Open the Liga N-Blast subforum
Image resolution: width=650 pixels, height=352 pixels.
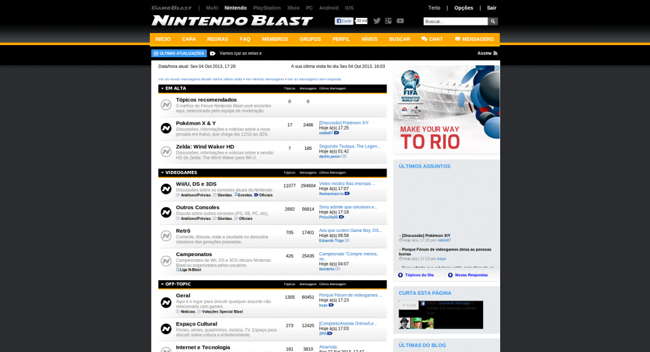click(x=190, y=270)
